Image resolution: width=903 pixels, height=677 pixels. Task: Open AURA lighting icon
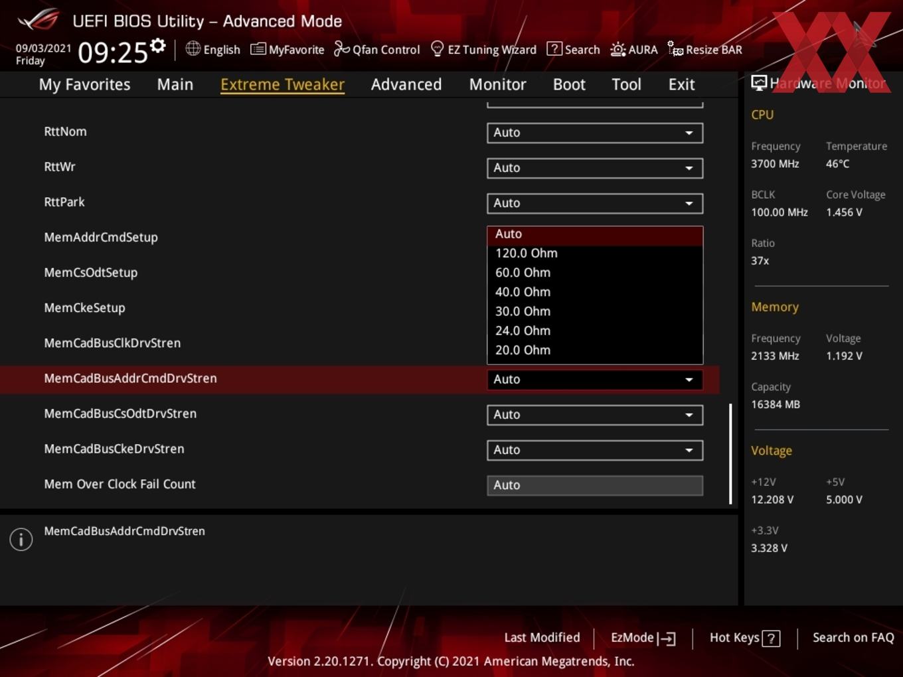(x=617, y=49)
